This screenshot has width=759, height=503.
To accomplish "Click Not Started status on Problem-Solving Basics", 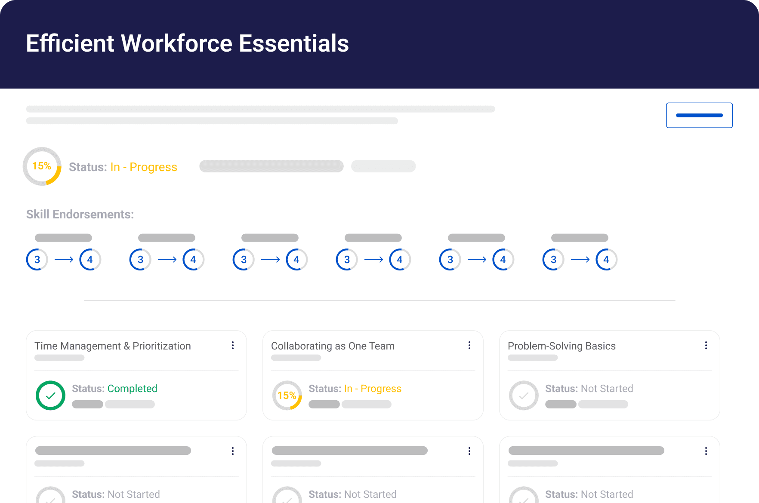I will click(x=607, y=389).
